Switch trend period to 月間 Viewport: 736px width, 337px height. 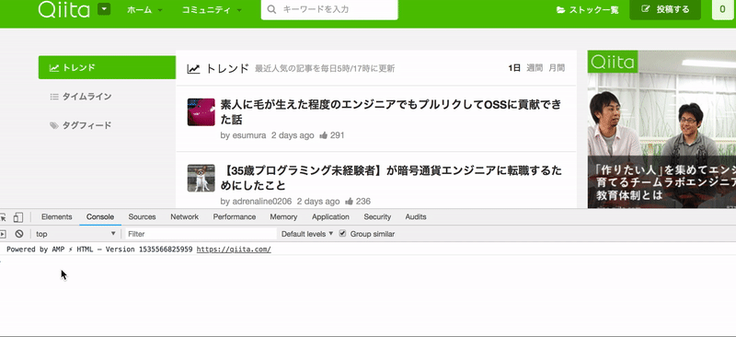557,68
